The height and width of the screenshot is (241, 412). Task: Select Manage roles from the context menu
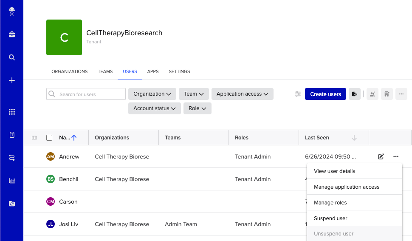[330, 203]
